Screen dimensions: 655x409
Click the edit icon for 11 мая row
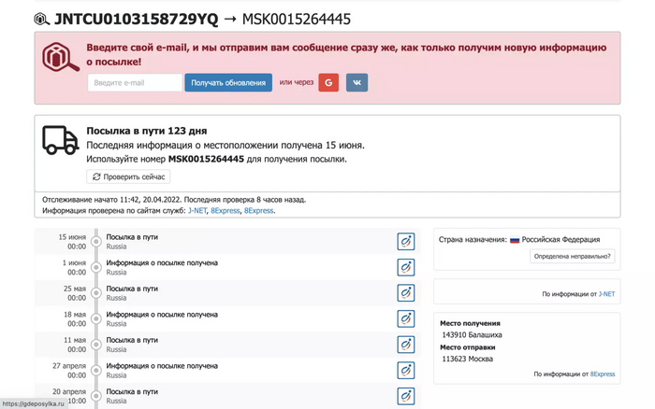tap(405, 345)
